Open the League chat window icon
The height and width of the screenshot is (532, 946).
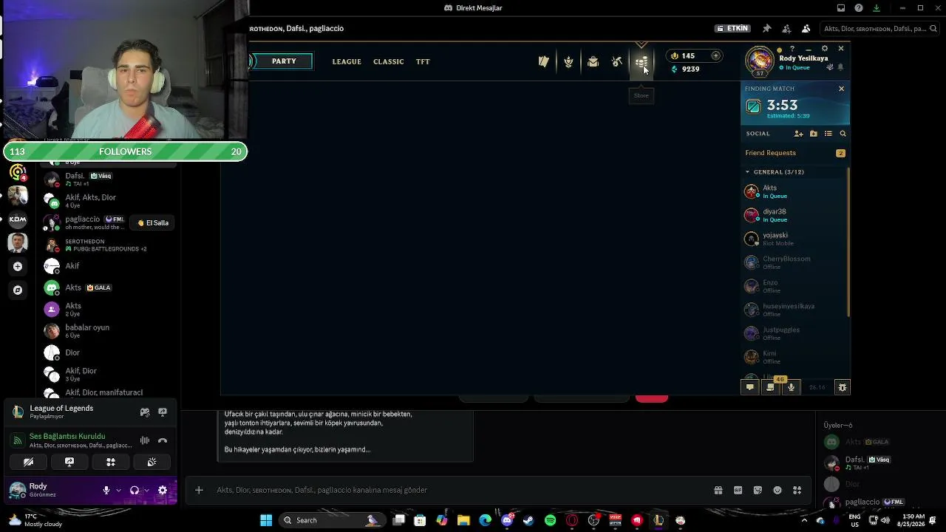pyautogui.click(x=750, y=387)
